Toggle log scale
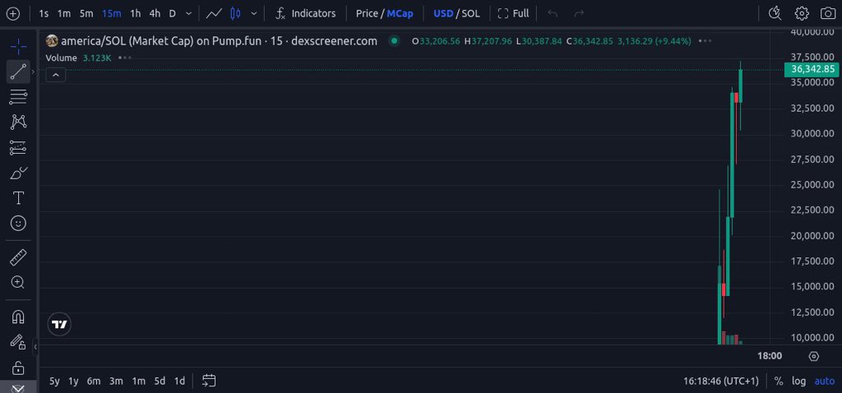The image size is (842, 393). (799, 381)
